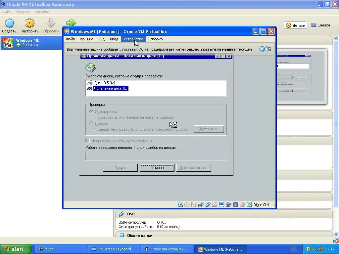The image size is (339, 254).
Task: Click Сбросить arrow icon in Manager toolbar
Action: (x=51, y=23)
